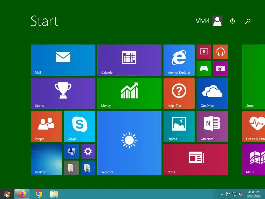Click the VM4 user name text
The height and width of the screenshot is (199, 265).
[x=203, y=21]
